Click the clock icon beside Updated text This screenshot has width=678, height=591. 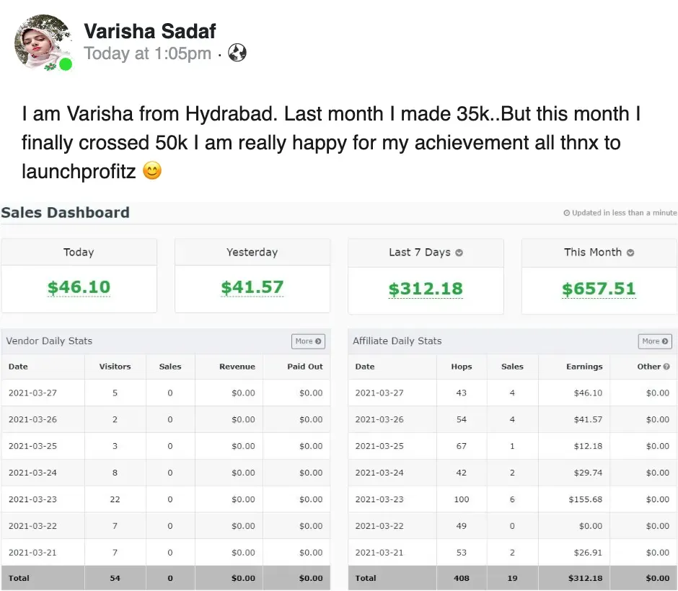566,213
